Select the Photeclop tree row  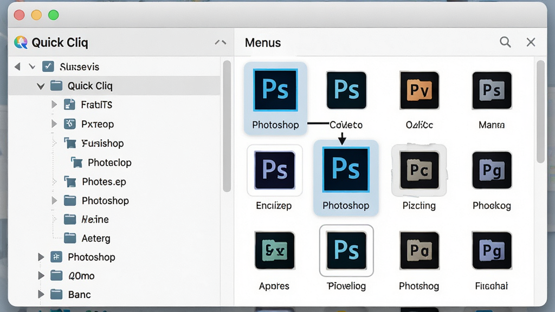pos(114,162)
